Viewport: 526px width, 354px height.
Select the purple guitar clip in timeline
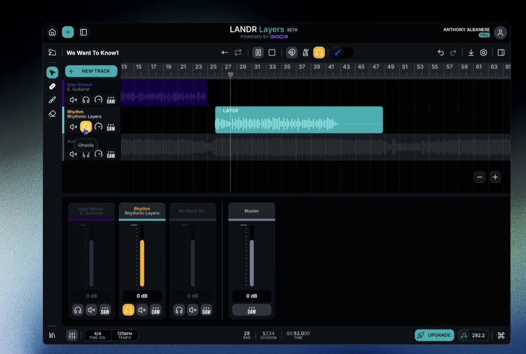click(164, 93)
